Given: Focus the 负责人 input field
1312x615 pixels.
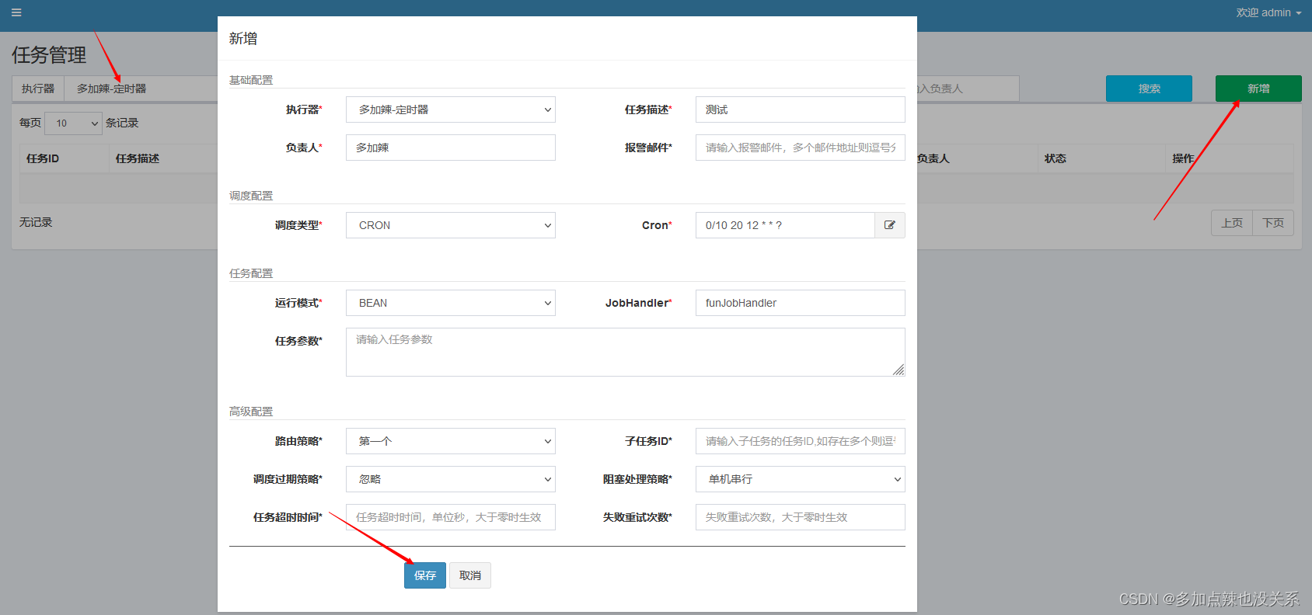Looking at the screenshot, I should click(451, 148).
